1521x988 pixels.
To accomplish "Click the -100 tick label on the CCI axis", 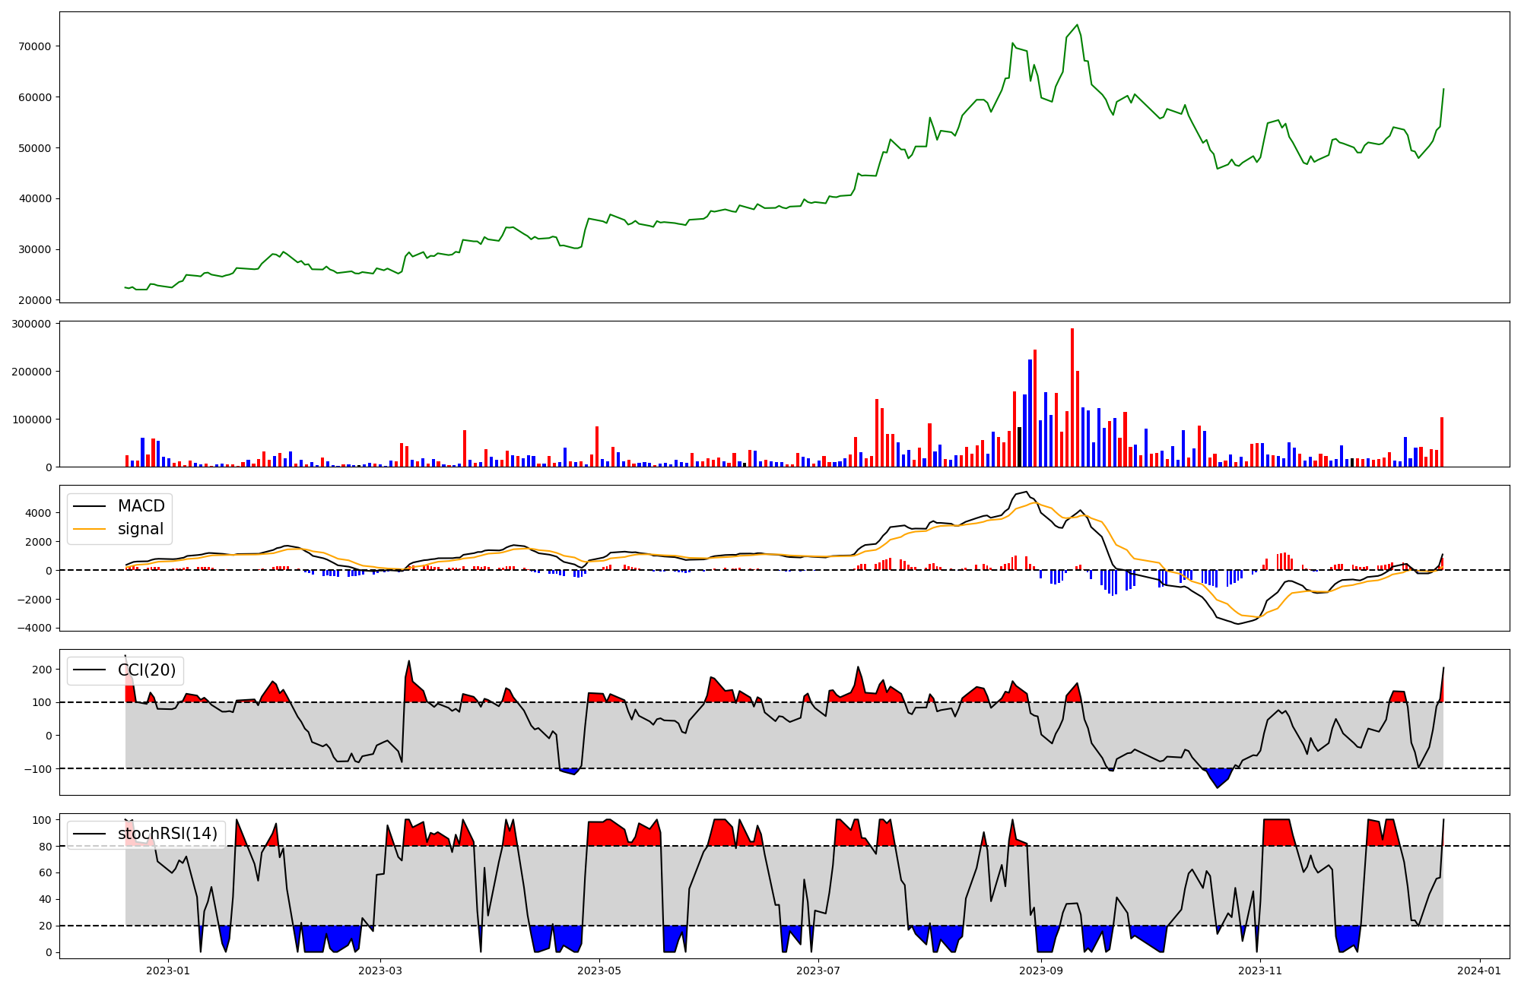I will pos(39,769).
